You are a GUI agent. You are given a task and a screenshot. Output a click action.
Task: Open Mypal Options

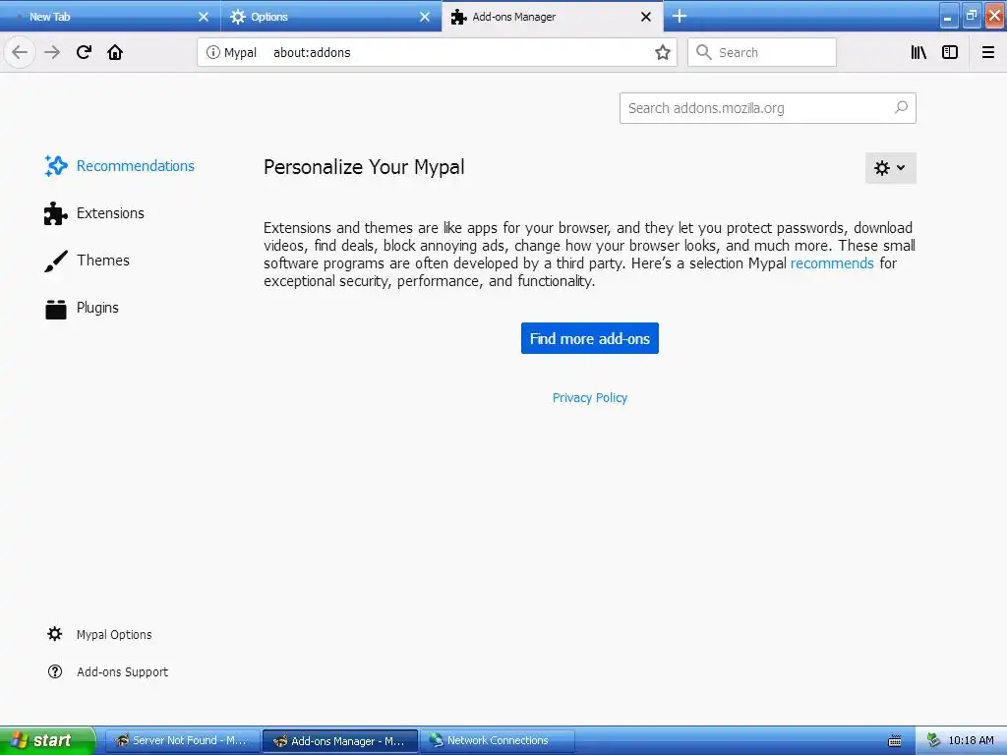click(x=99, y=634)
